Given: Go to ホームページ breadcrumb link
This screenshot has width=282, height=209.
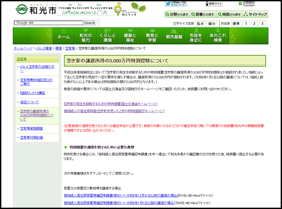Looking at the screenshot, I should [23, 49].
